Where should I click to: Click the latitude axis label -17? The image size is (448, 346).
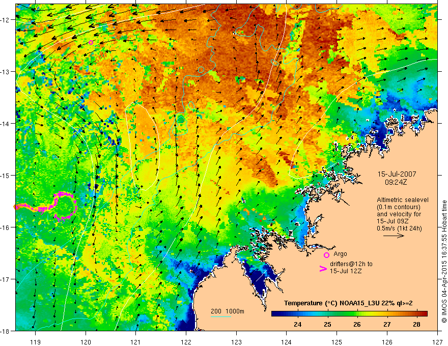pos(6,279)
